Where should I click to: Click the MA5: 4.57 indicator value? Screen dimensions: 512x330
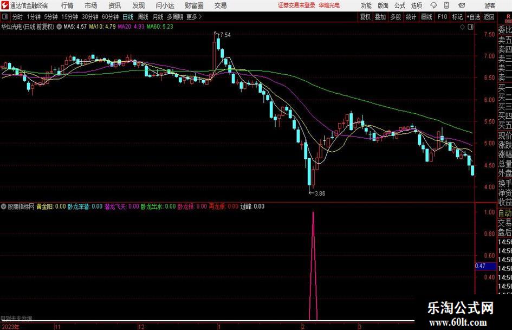[75, 27]
